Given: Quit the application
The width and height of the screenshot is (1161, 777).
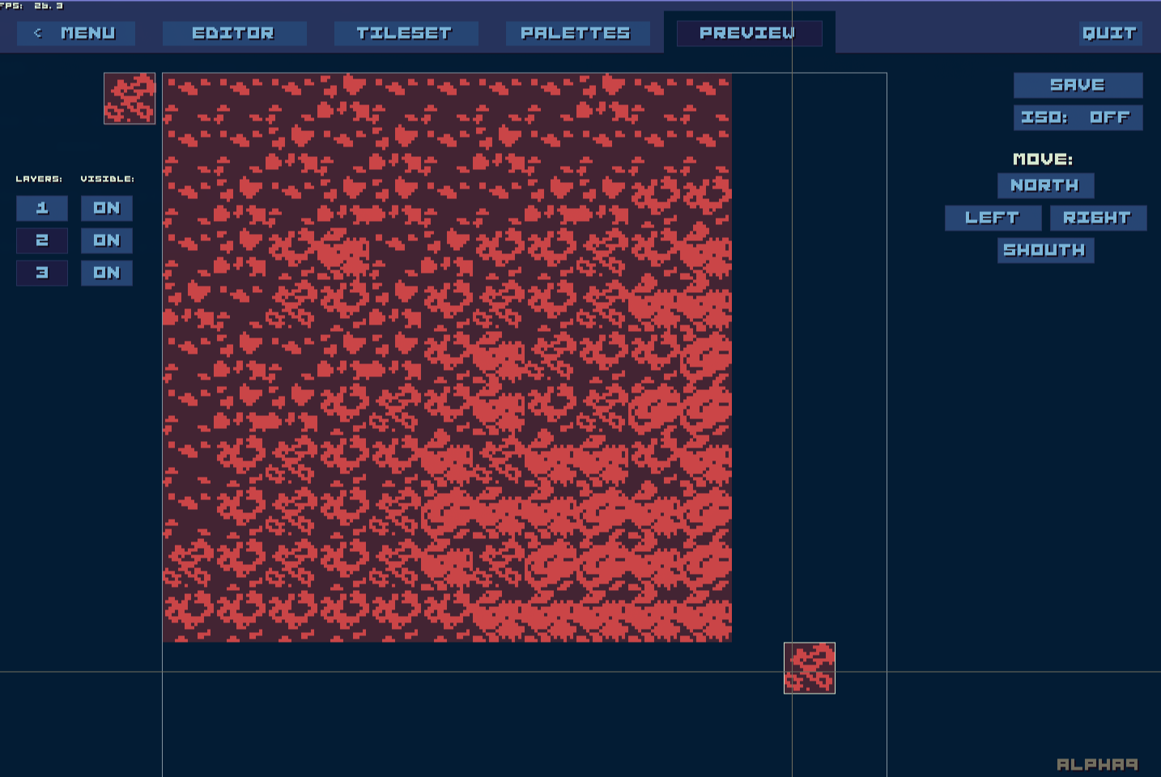Looking at the screenshot, I should pyautogui.click(x=1109, y=33).
